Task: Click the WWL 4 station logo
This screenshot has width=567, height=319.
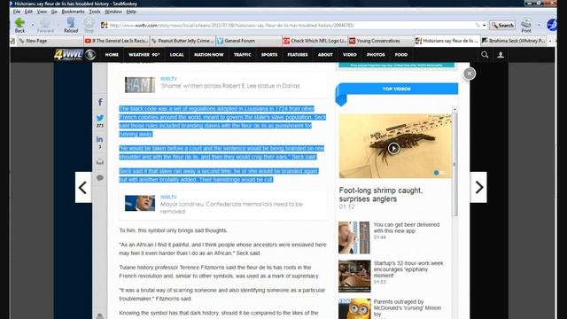Action: pyautogui.click(x=74, y=55)
